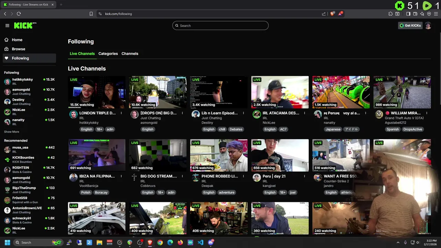Open Browse in the sidebar
The height and width of the screenshot is (248, 441).
pyautogui.click(x=29, y=49)
